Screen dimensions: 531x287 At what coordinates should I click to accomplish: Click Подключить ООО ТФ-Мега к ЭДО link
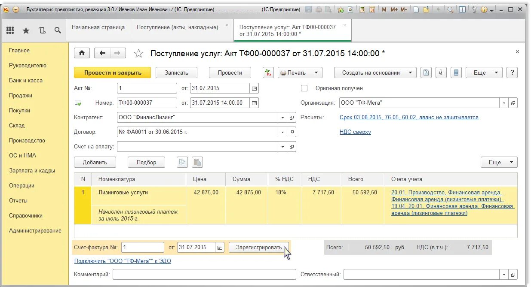pos(123,260)
